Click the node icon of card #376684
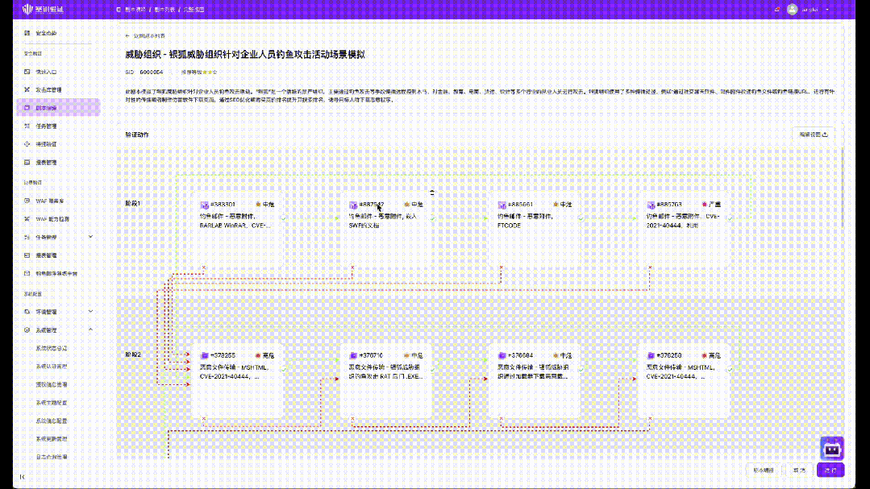 (502, 355)
